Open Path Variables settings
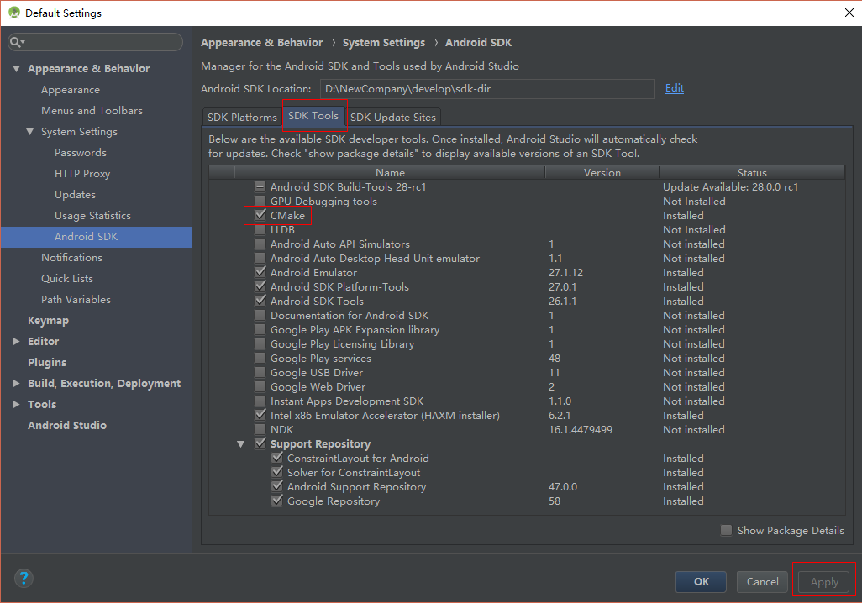The width and height of the screenshot is (862, 603). 76,299
